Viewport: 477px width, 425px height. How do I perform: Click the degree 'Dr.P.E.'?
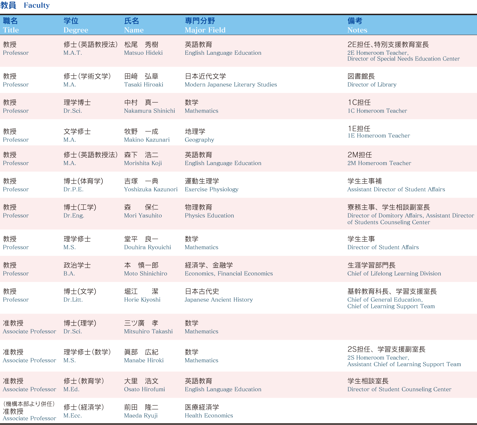pyautogui.click(x=73, y=189)
